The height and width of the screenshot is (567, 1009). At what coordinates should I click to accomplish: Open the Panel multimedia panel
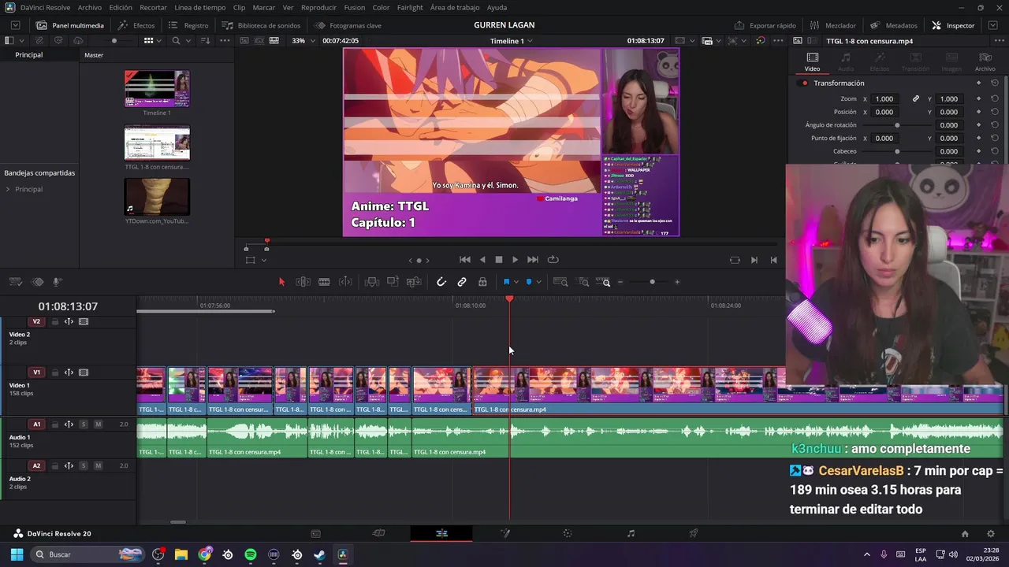(70, 25)
